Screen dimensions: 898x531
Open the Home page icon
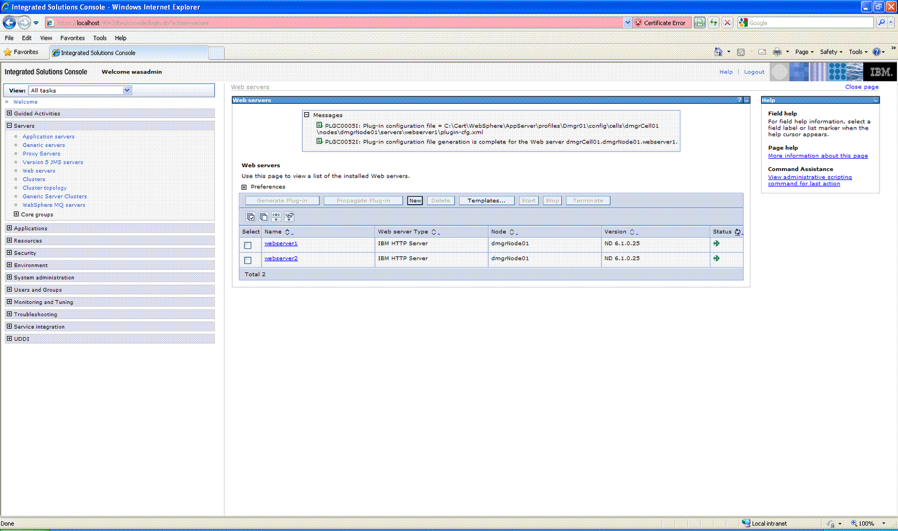click(718, 52)
